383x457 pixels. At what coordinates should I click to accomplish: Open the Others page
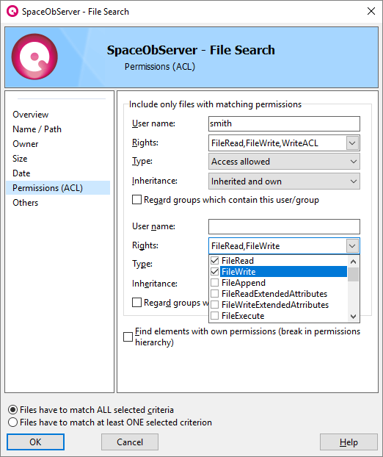(26, 203)
